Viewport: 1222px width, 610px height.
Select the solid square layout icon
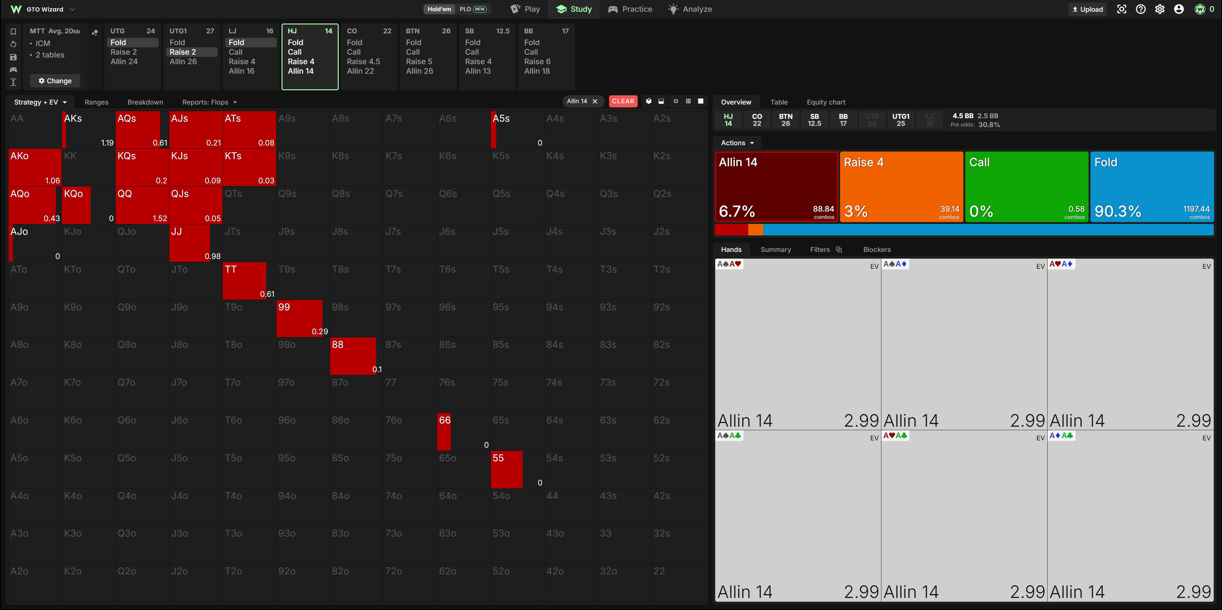click(x=701, y=101)
